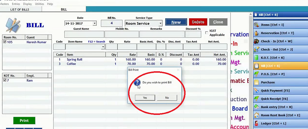
Task: Enable the IGST Applicable checkbox
Action: 207,33
